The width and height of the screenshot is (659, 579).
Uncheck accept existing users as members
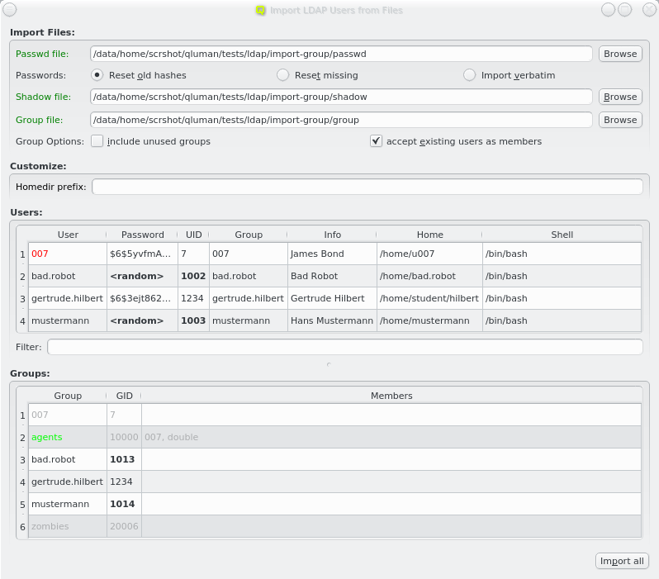pos(376,141)
